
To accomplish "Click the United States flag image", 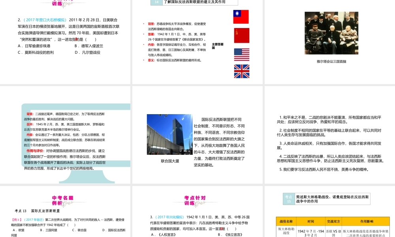I will pyautogui.click(x=242, y=55).
